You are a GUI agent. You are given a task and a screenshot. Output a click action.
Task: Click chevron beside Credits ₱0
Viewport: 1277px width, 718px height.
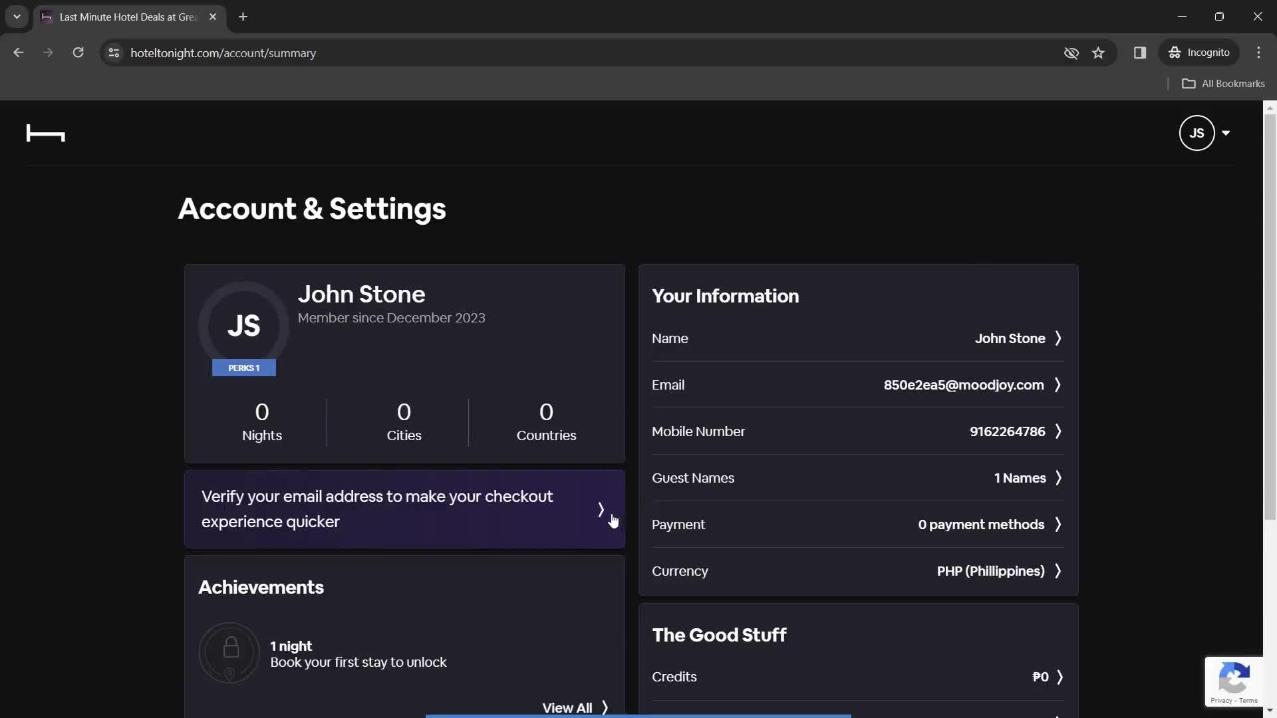pyautogui.click(x=1060, y=677)
